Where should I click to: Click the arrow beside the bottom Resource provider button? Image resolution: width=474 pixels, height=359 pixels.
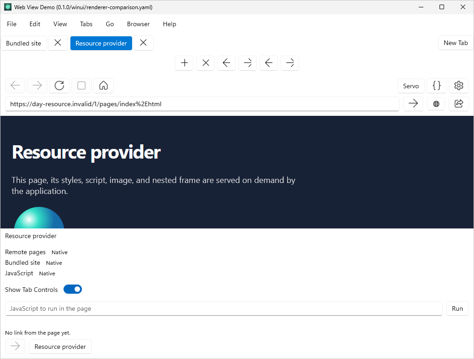tap(15, 346)
